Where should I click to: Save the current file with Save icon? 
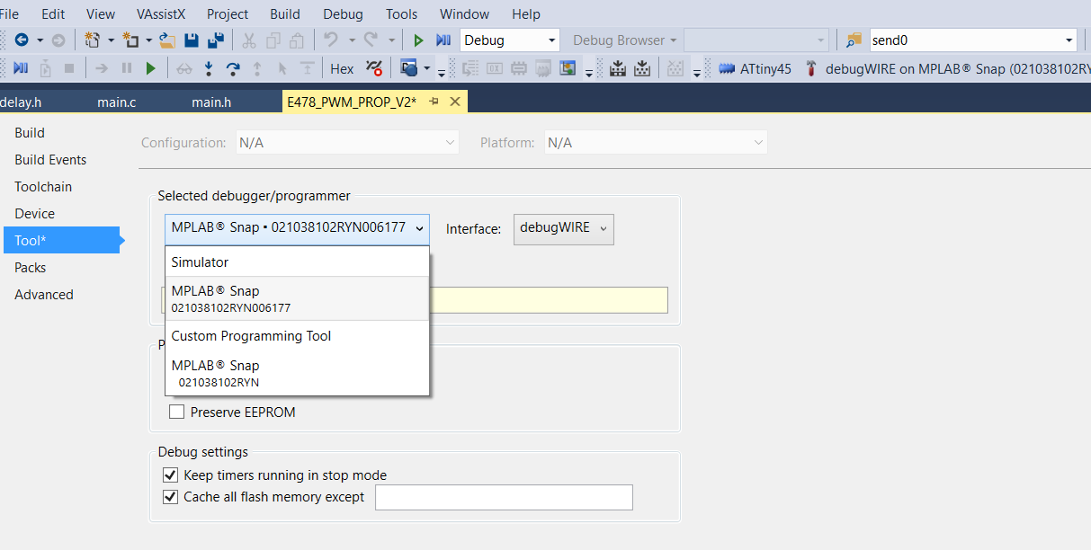(x=191, y=40)
